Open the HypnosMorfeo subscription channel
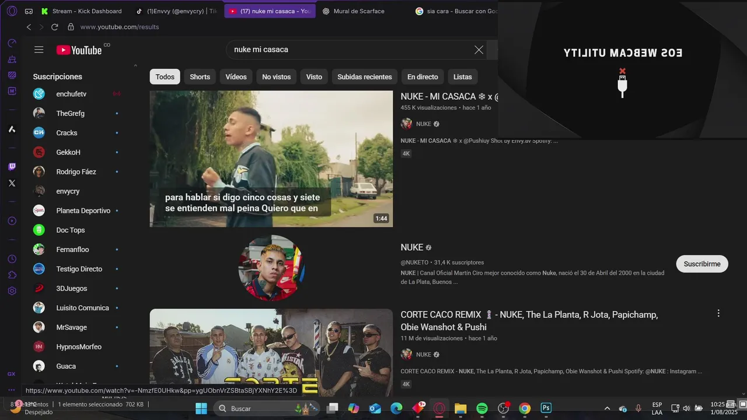Image resolution: width=747 pixels, height=420 pixels. coord(79,346)
